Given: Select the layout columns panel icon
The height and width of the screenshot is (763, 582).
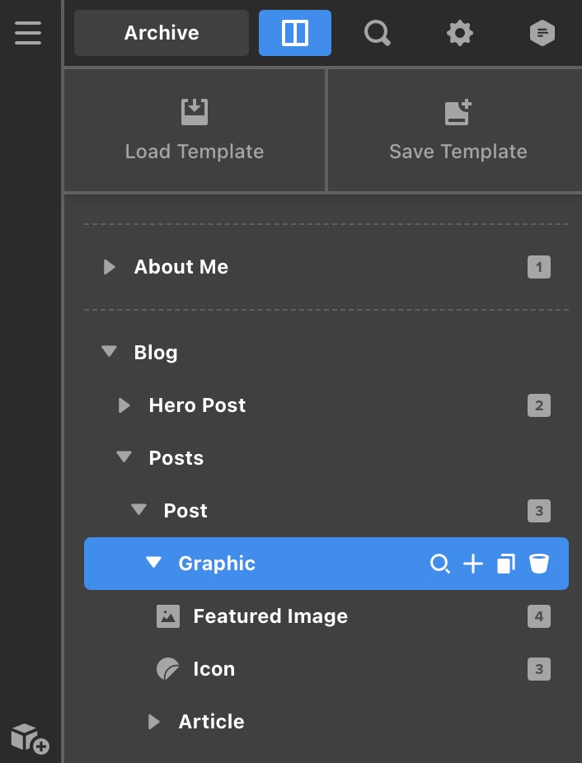Looking at the screenshot, I should coord(294,33).
